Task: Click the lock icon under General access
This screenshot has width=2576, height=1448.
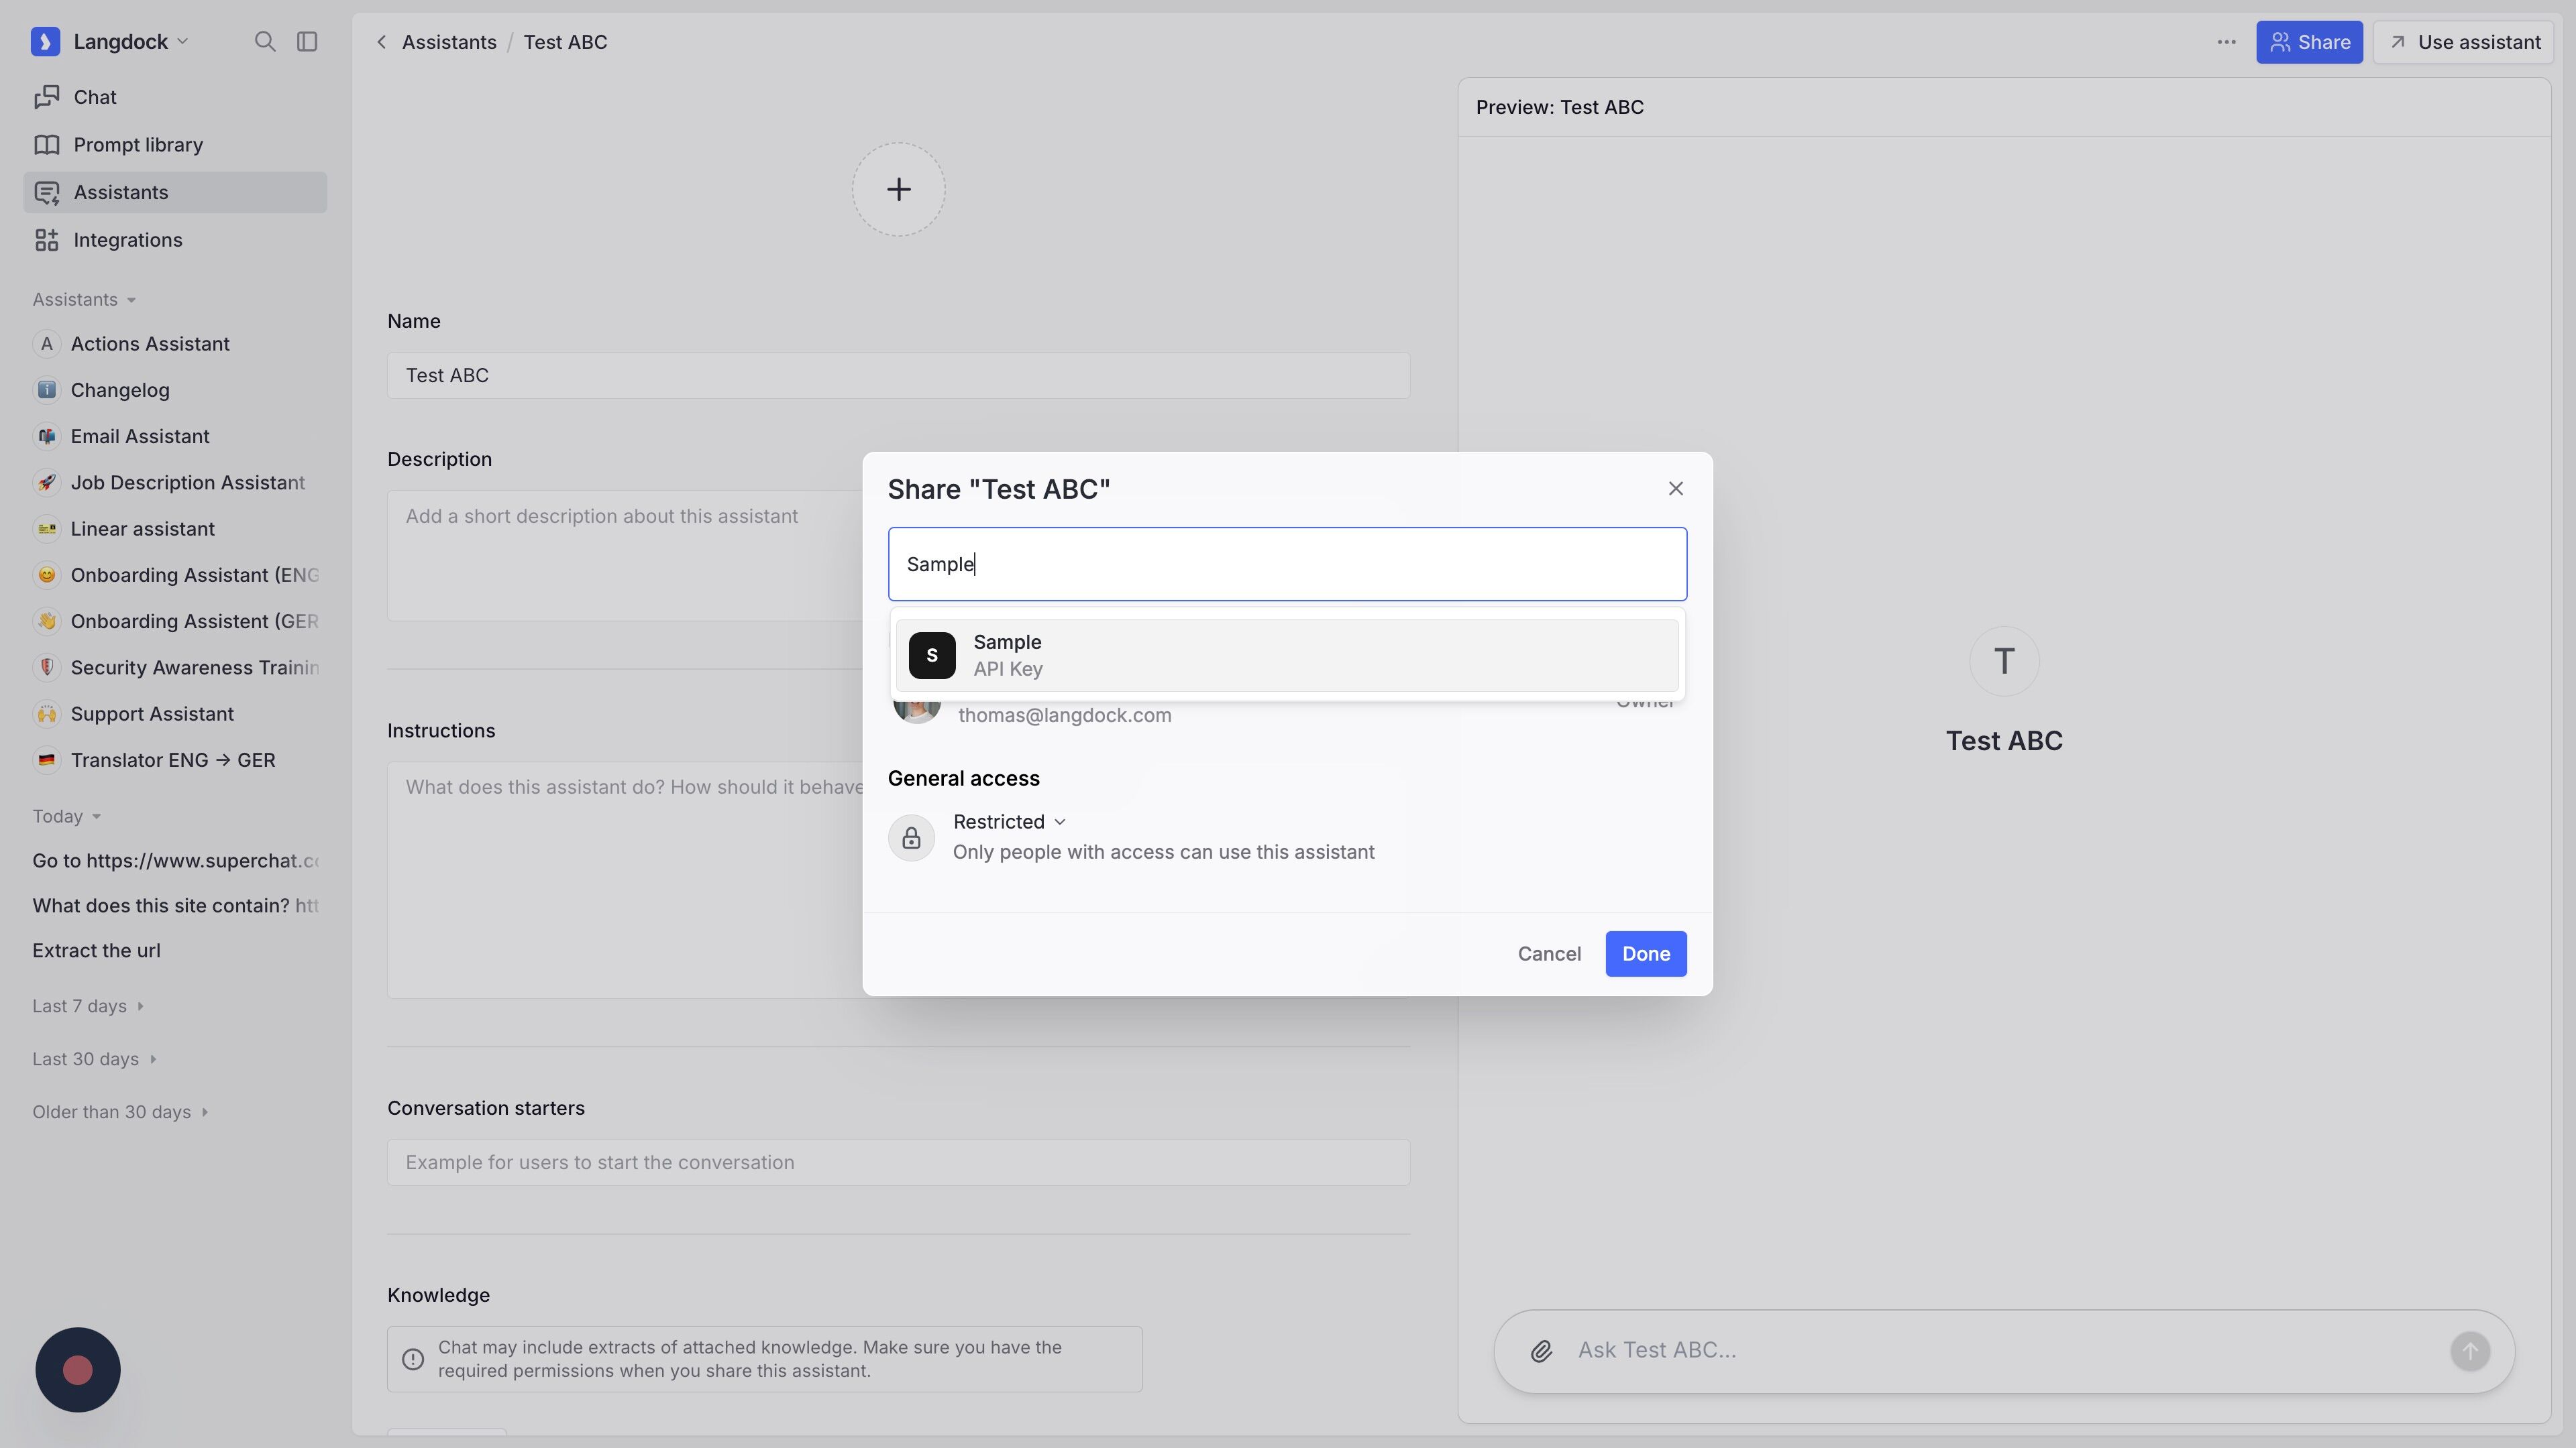Action: [x=911, y=837]
